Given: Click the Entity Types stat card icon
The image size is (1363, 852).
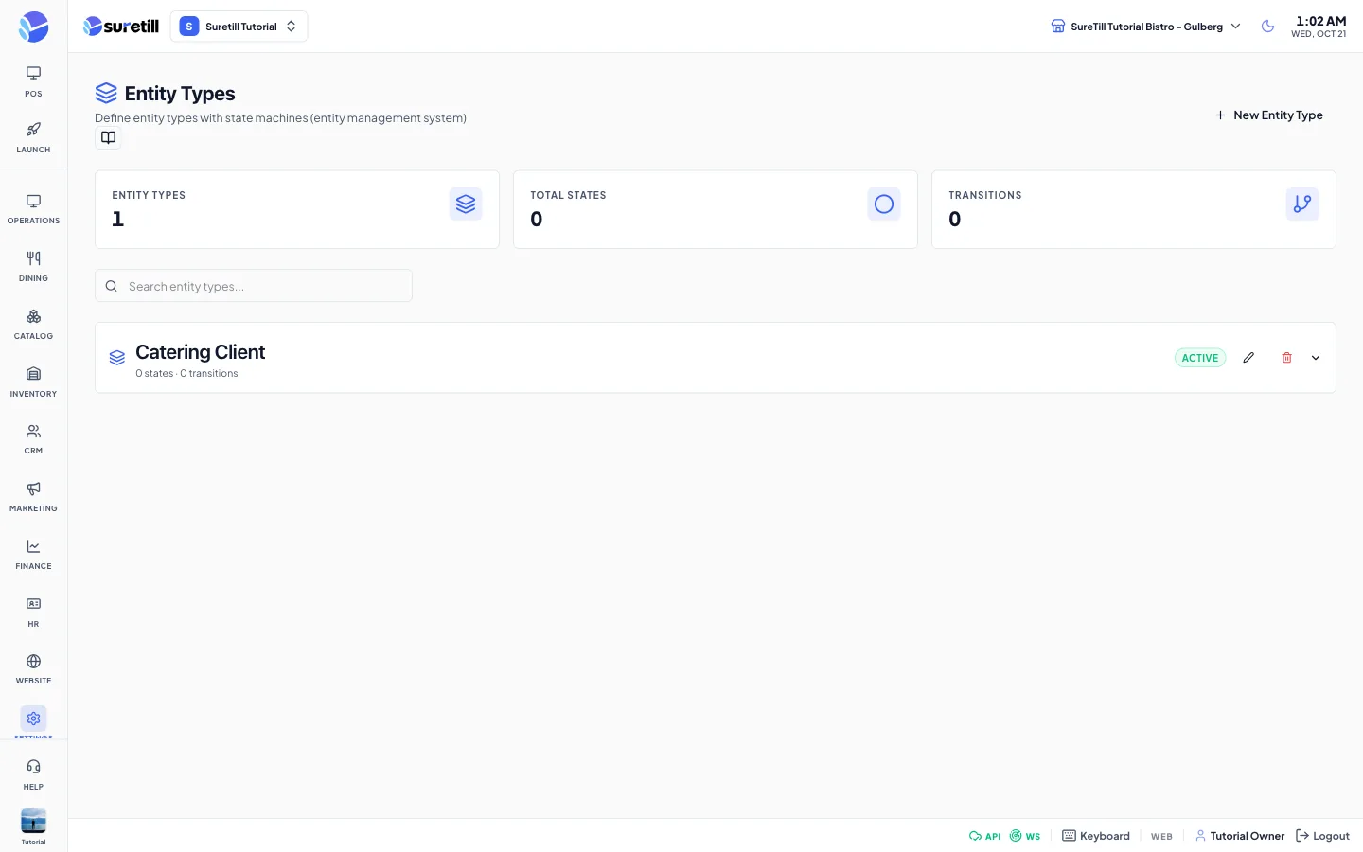Looking at the screenshot, I should 466,204.
